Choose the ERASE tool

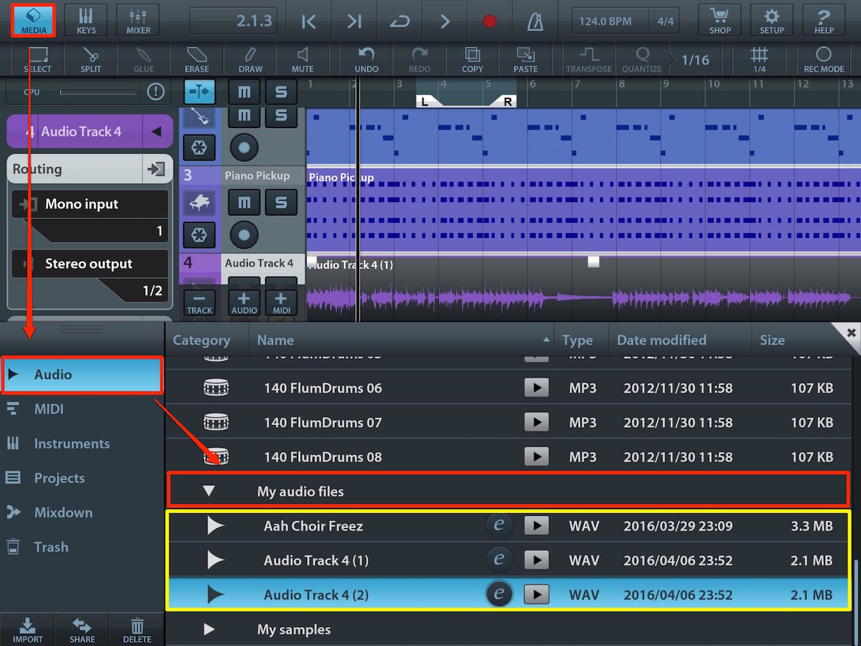(x=197, y=60)
